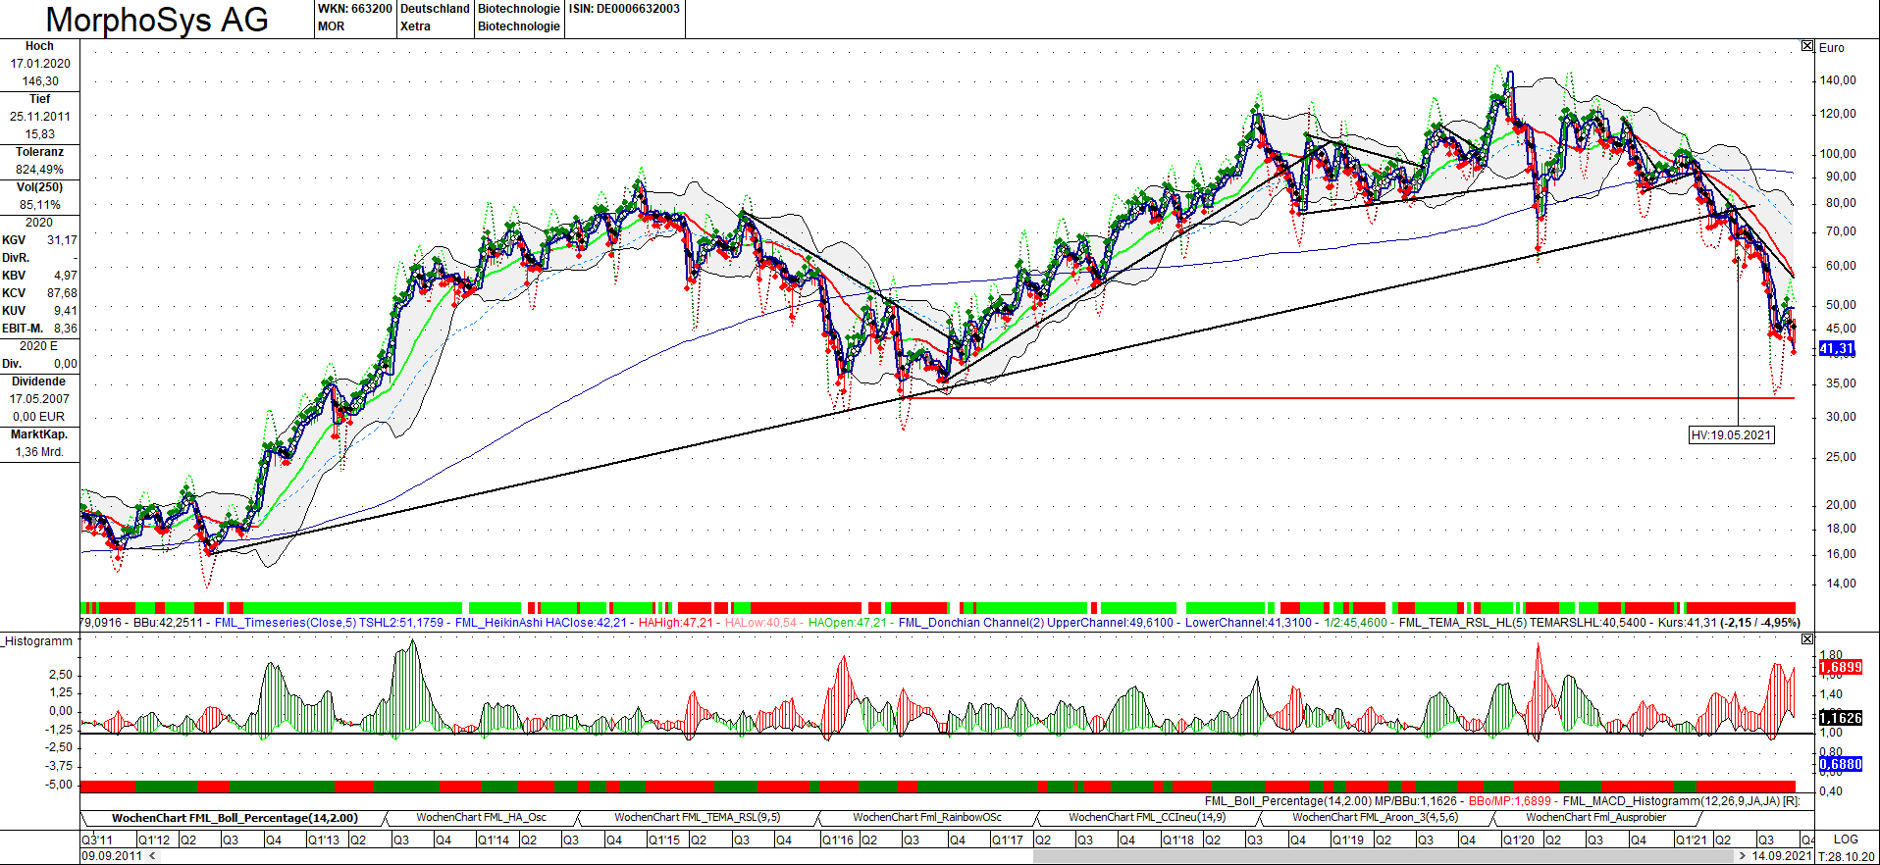Click the FML_Donchian Channel(2) legend entry
The height and width of the screenshot is (865, 1880).
tap(970, 623)
